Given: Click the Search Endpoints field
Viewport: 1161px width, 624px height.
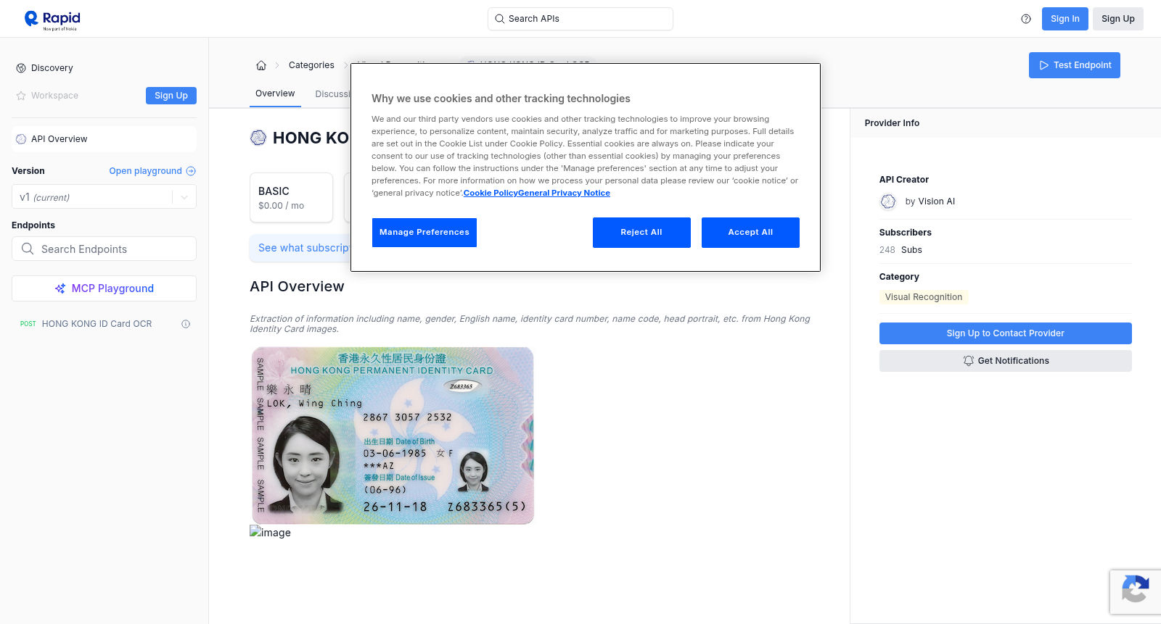Looking at the screenshot, I should pyautogui.click(x=104, y=249).
